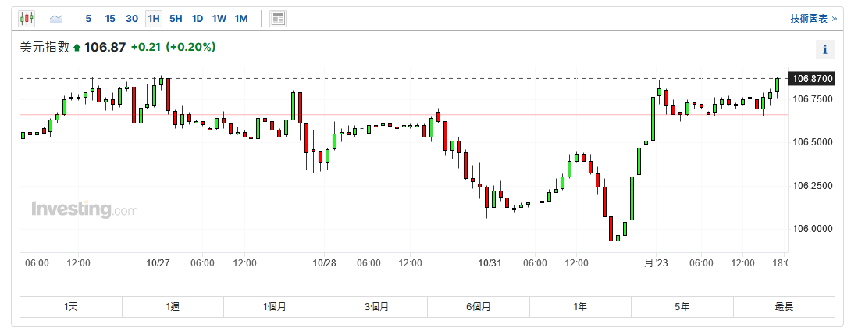Switch to the 最長 range
851x332 pixels.
pyautogui.click(x=784, y=307)
